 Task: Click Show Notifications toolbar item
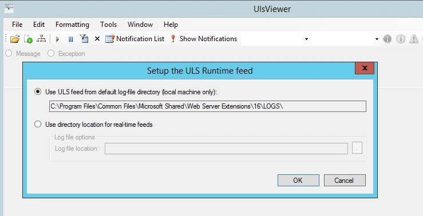204,39
